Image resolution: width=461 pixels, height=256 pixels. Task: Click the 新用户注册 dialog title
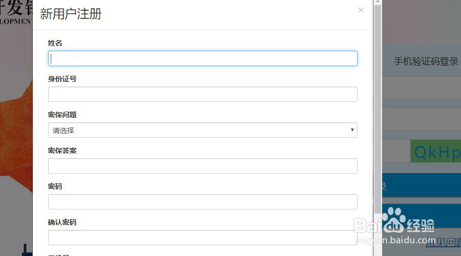pyautogui.click(x=71, y=14)
